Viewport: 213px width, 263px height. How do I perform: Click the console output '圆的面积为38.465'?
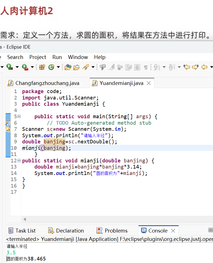[26, 259]
